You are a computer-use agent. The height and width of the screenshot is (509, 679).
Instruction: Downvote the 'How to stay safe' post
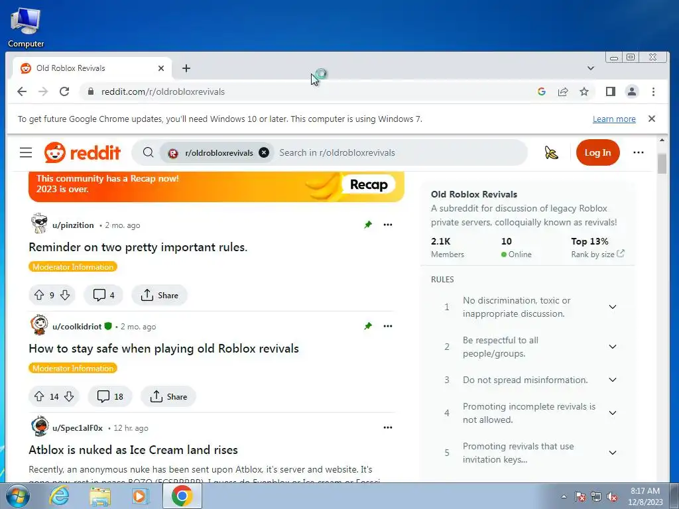click(69, 396)
